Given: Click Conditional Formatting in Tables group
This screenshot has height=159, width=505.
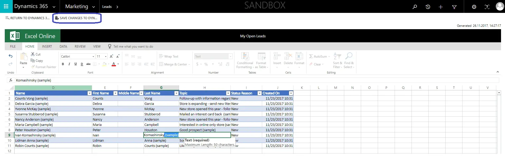Looking at the screenshot, I should (x=245, y=60).
